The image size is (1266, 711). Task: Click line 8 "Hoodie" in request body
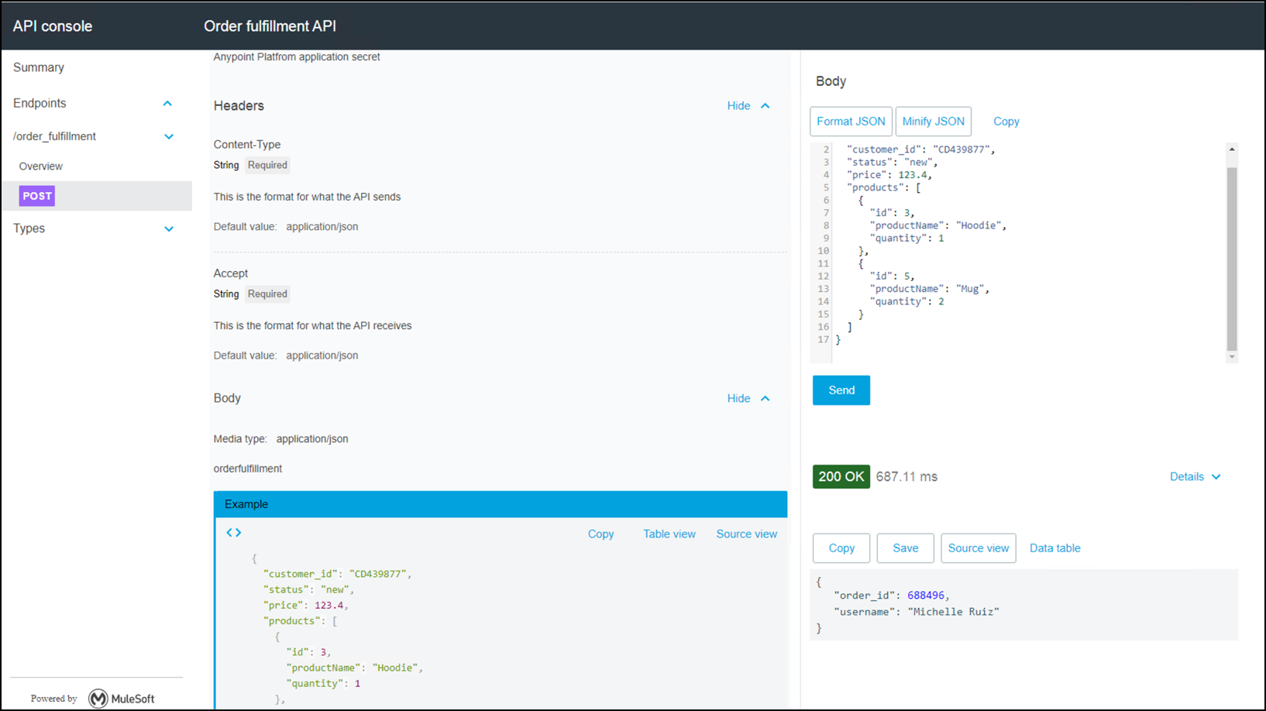click(x=979, y=225)
